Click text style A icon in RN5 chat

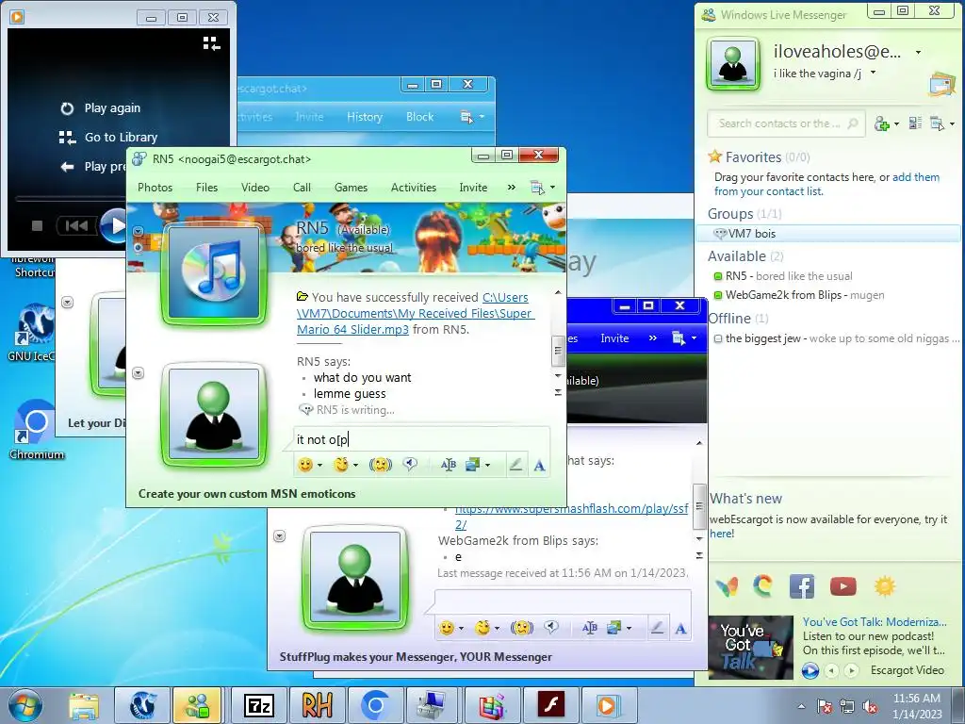(x=540, y=466)
